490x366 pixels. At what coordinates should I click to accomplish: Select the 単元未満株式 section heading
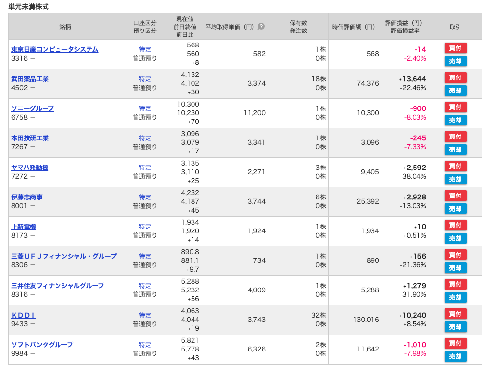[29, 7]
